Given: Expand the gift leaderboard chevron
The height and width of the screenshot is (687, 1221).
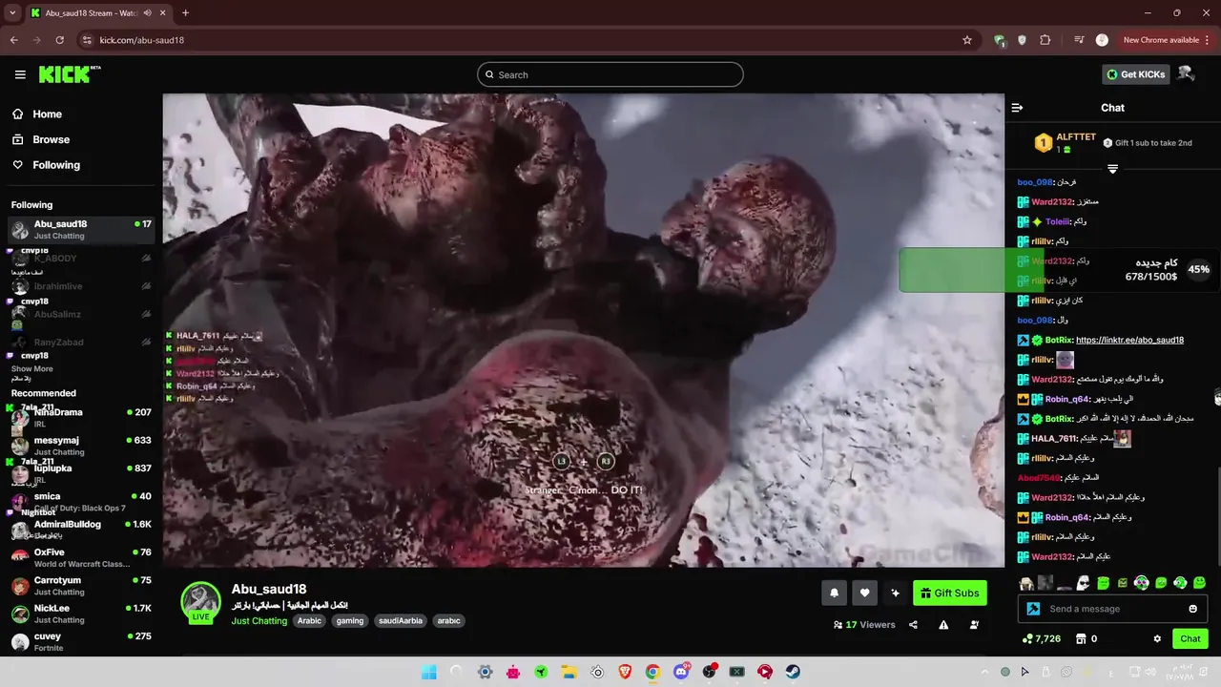Looking at the screenshot, I should point(1112,169).
